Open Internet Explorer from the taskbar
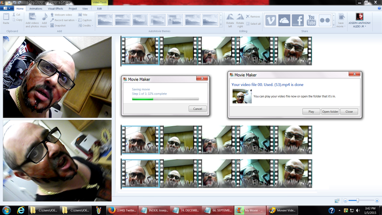Screen dimensions: 382x215 point(21,210)
